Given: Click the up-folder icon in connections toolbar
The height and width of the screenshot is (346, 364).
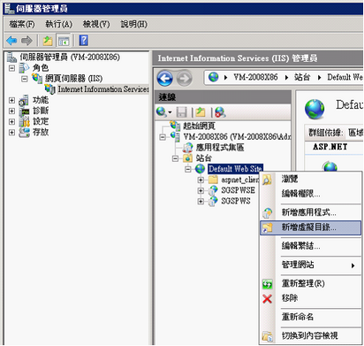Looking at the screenshot, I should click(201, 112).
